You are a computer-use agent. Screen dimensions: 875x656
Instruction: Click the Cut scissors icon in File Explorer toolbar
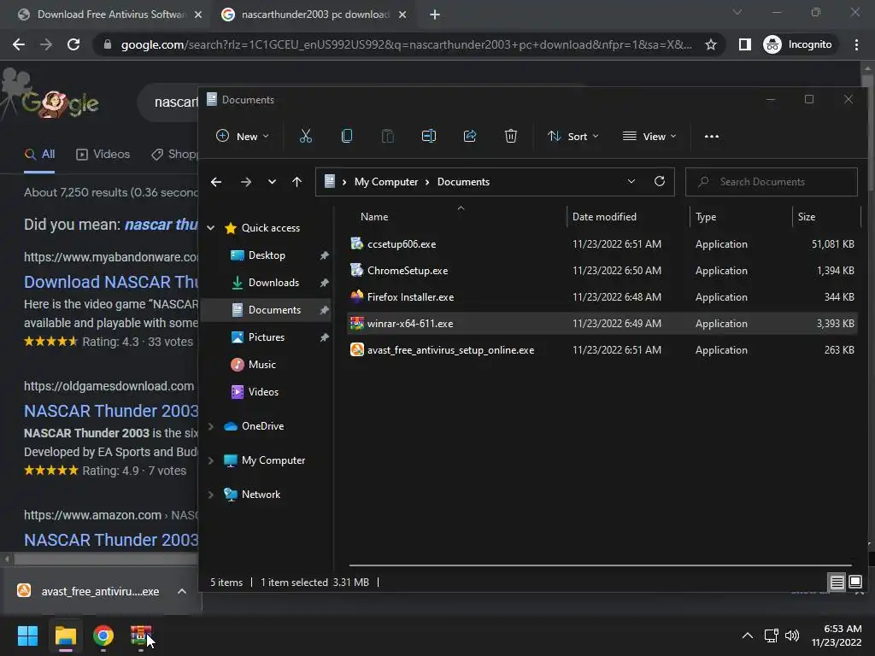(305, 136)
